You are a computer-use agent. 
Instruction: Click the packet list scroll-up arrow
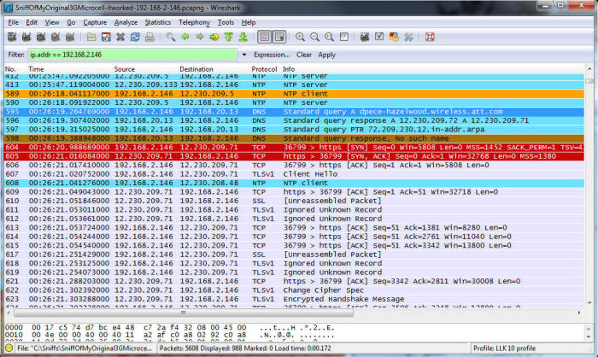click(589, 69)
